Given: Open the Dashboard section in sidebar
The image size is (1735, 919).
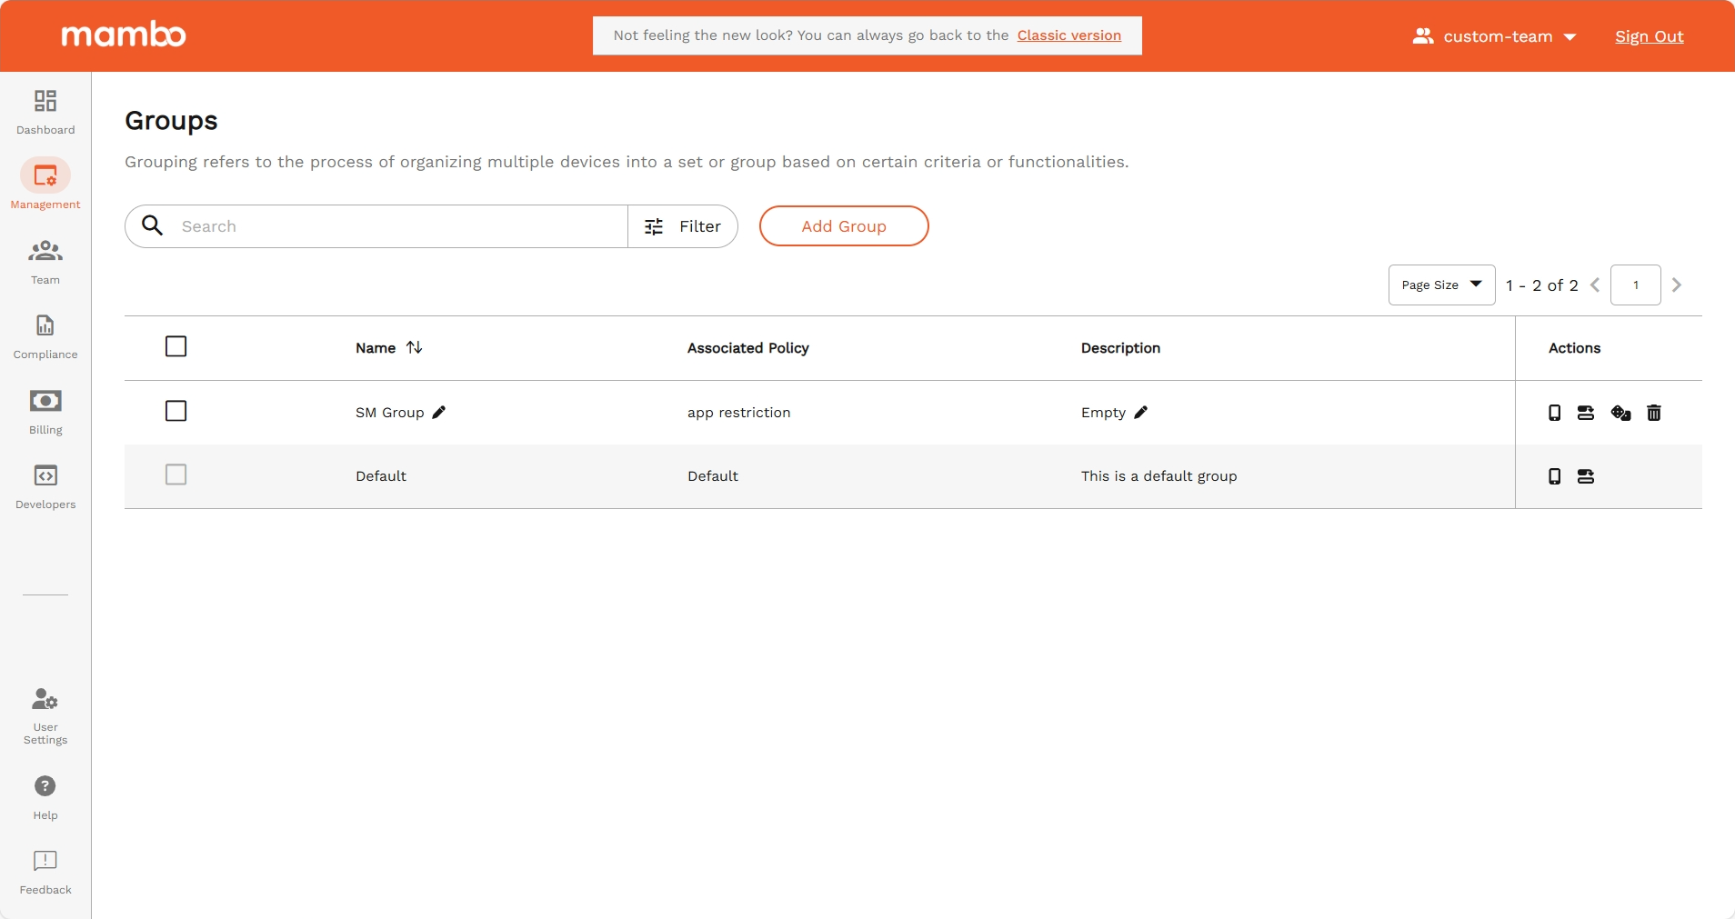Looking at the screenshot, I should coord(45,111).
